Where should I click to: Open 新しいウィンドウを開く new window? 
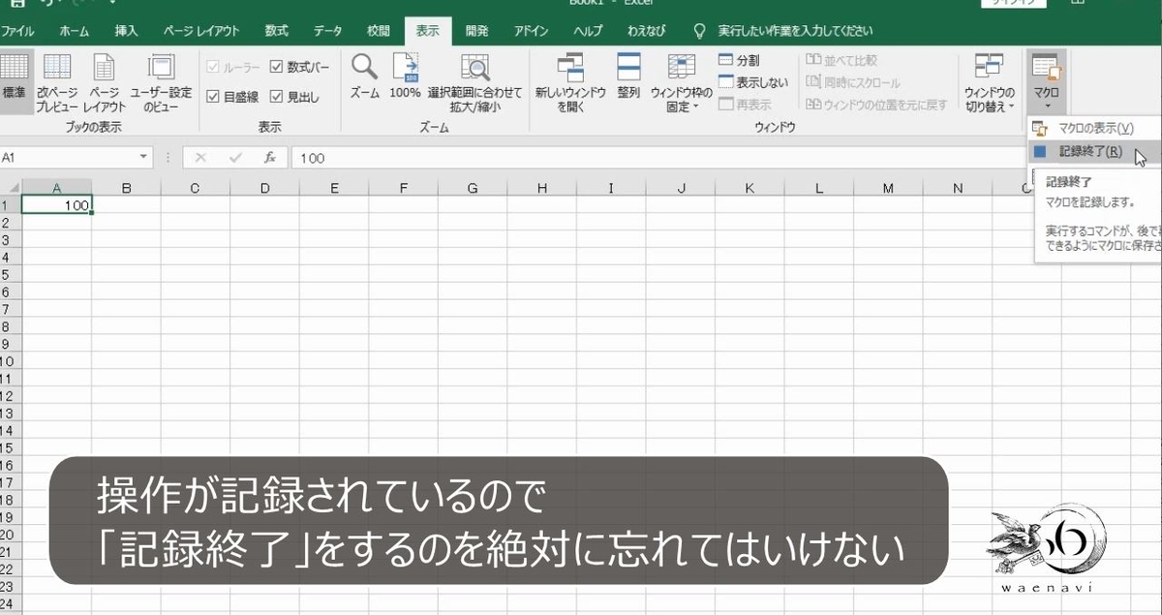[570, 81]
